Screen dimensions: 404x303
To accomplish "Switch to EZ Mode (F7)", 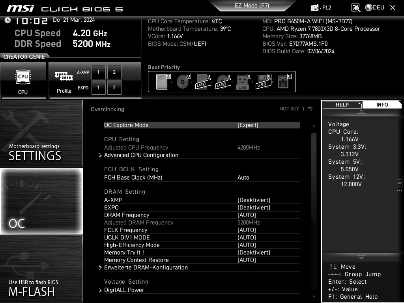I will click(252, 6).
